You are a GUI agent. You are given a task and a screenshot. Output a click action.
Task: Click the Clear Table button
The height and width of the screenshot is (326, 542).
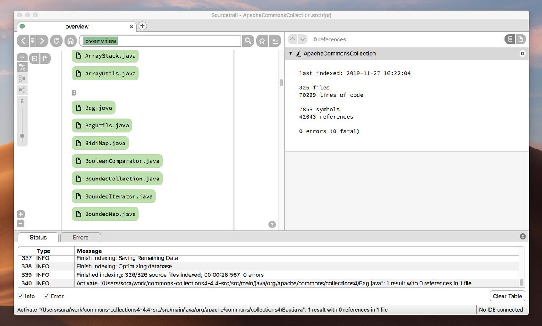(508, 296)
